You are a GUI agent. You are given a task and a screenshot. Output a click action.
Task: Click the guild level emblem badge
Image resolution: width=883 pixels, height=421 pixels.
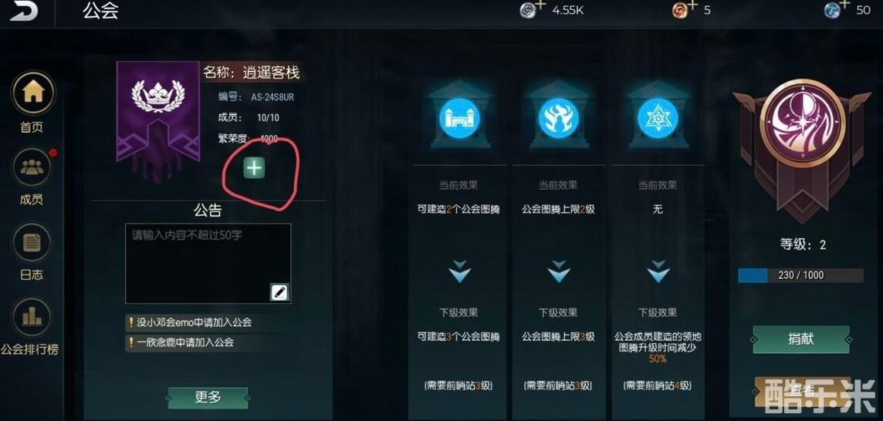point(803,123)
